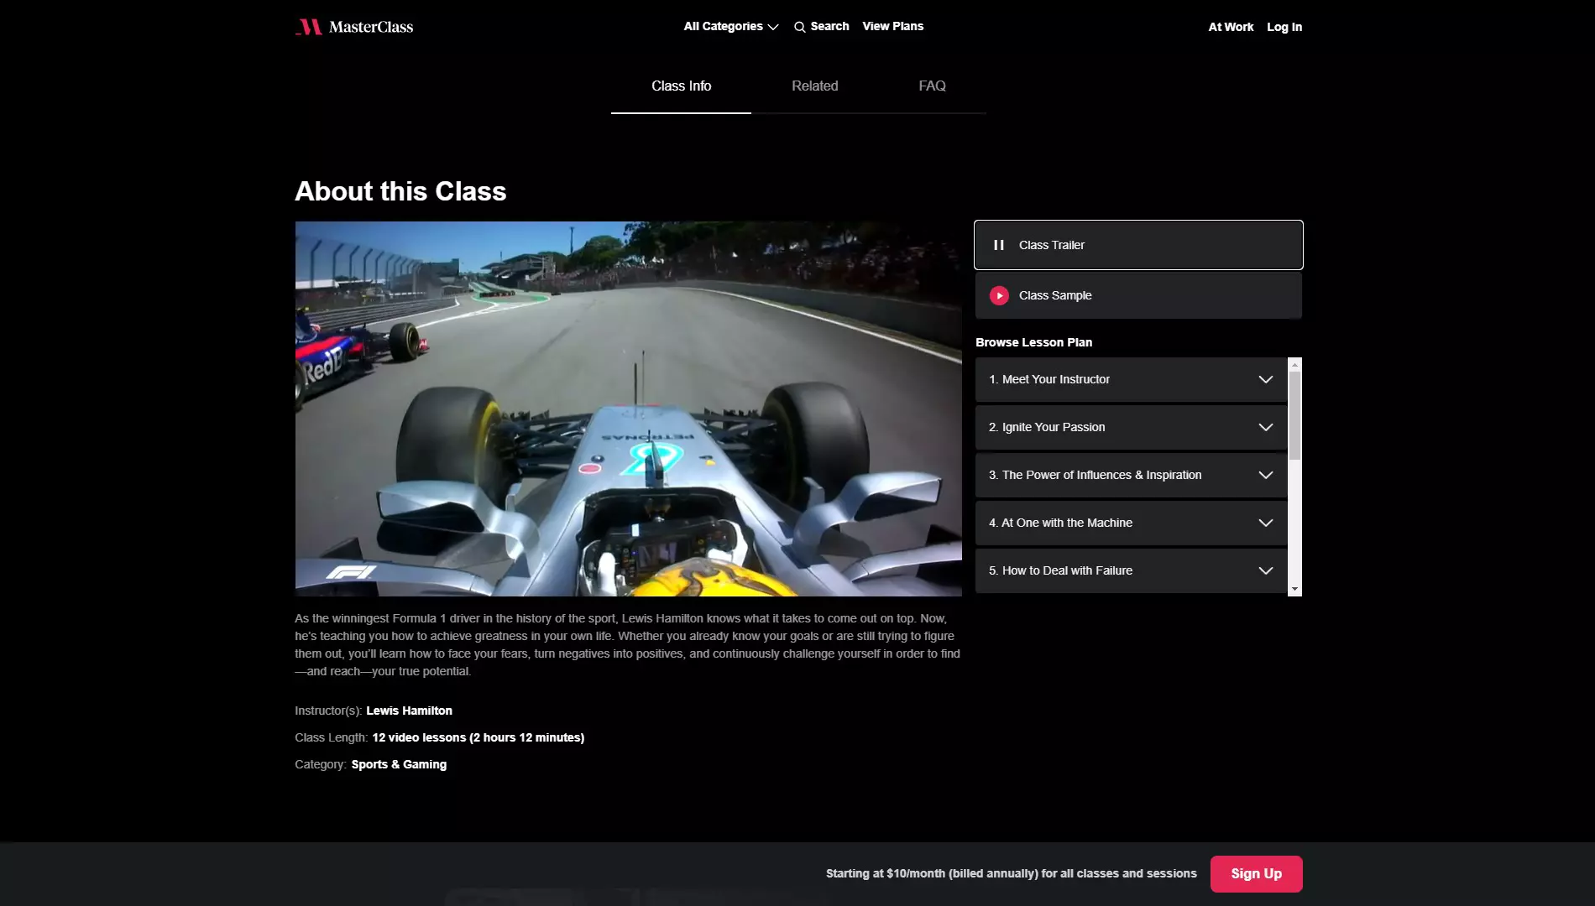This screenshot has height=906, width=1595.
Task: Click the lesson plan scroll up arrow
Action: click(x=1294, y=365)
